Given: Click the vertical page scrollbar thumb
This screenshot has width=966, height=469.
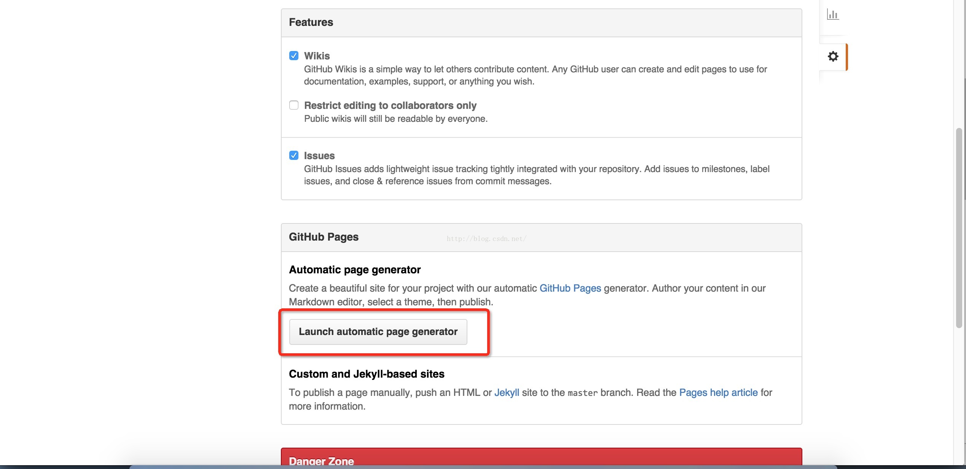Looking at the screenshot, I should [x=959, y=228].
